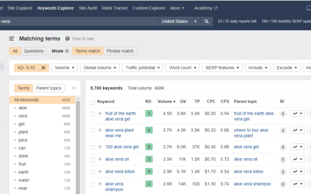Viewport: 311px width, 194px height.
Task: Go to Content Explorer
Action: pos(149,8)
